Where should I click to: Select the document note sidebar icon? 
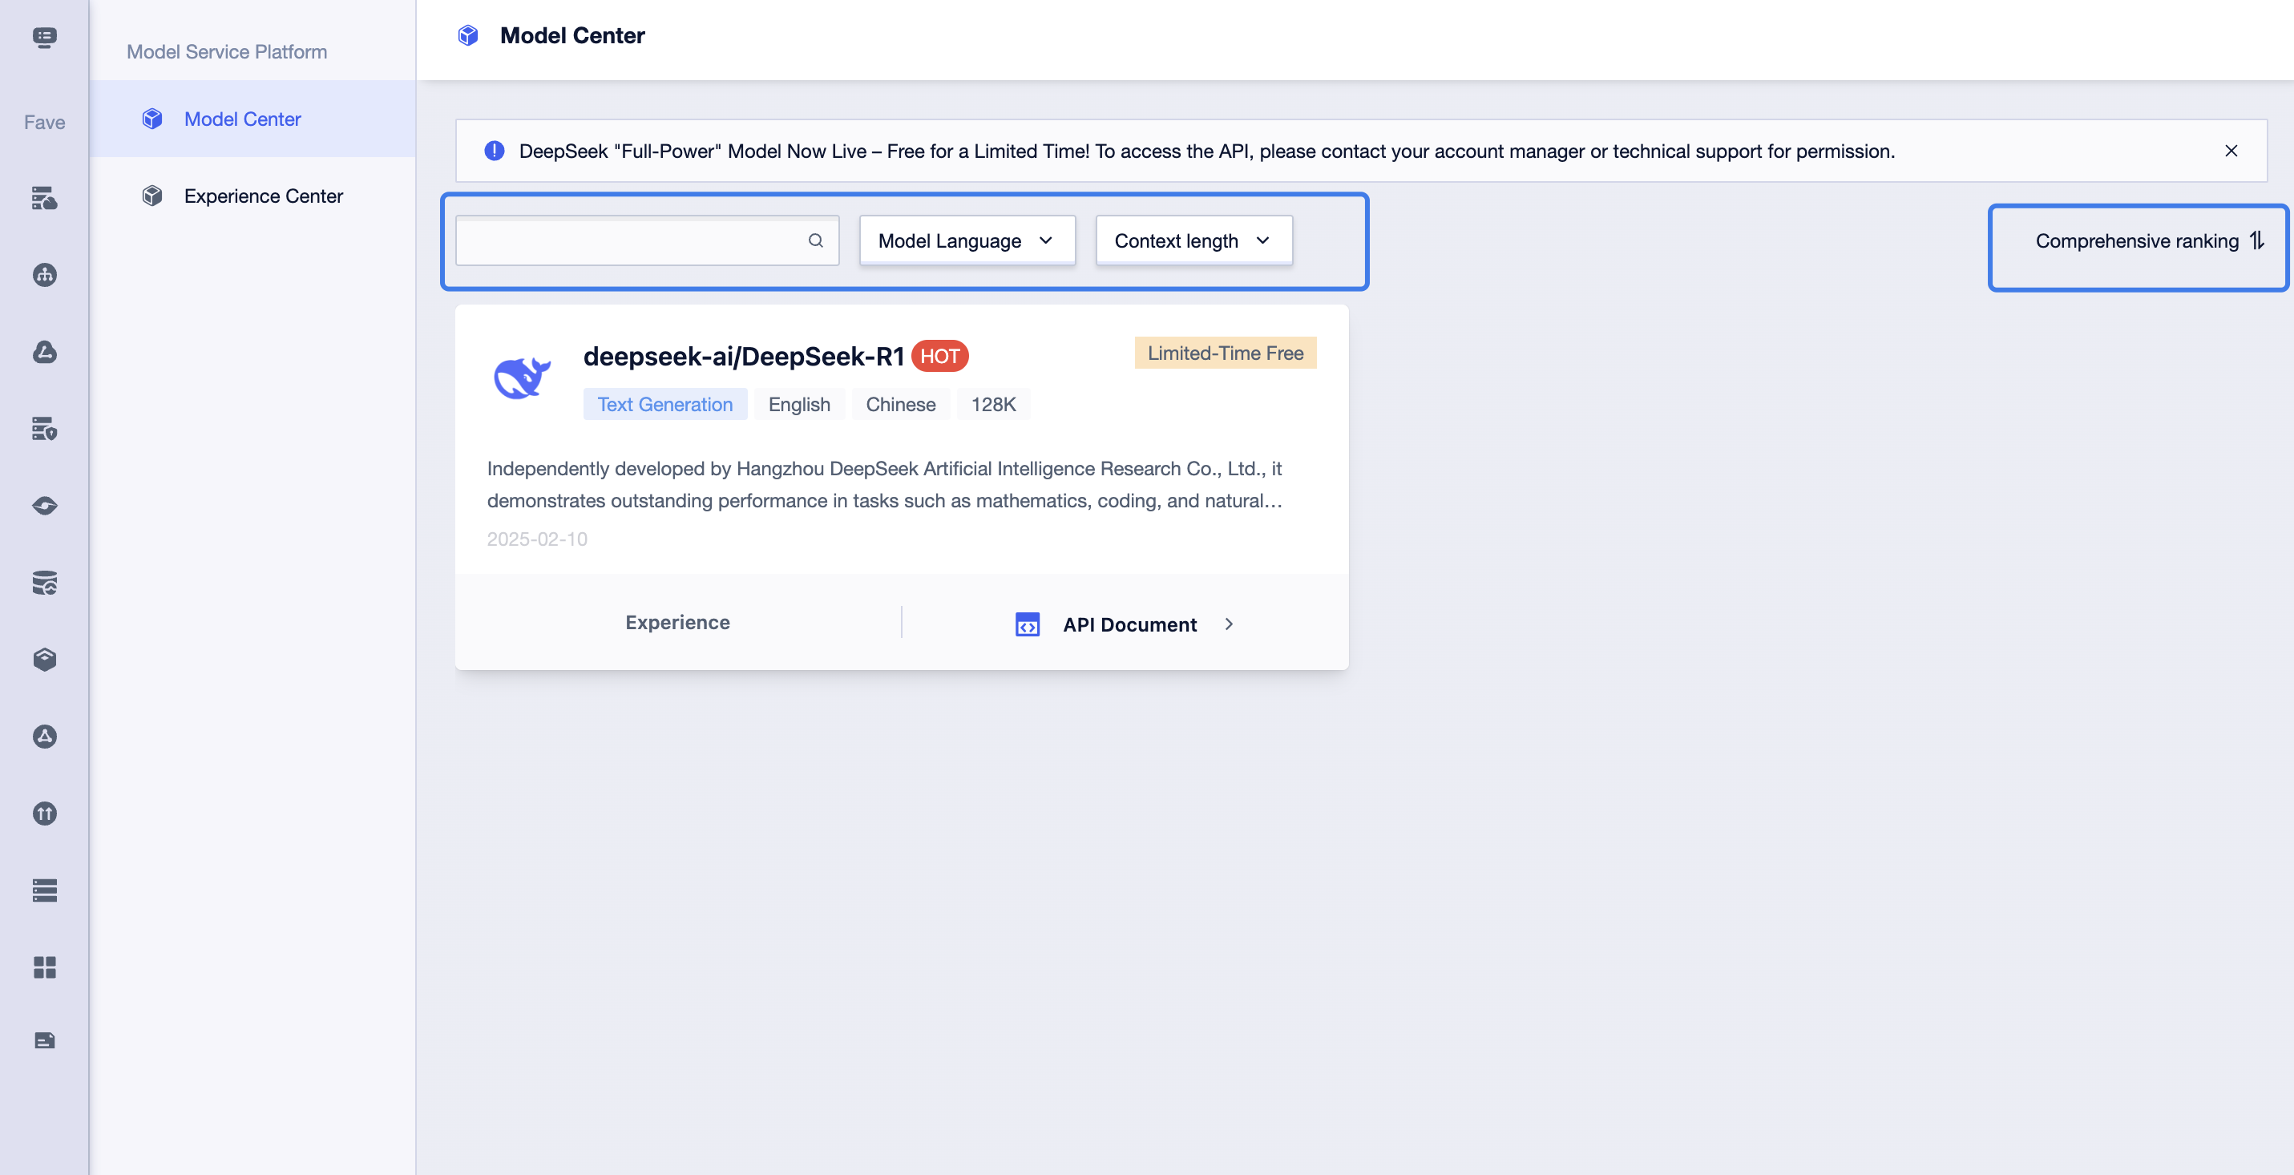click(x=45, y=1040)
